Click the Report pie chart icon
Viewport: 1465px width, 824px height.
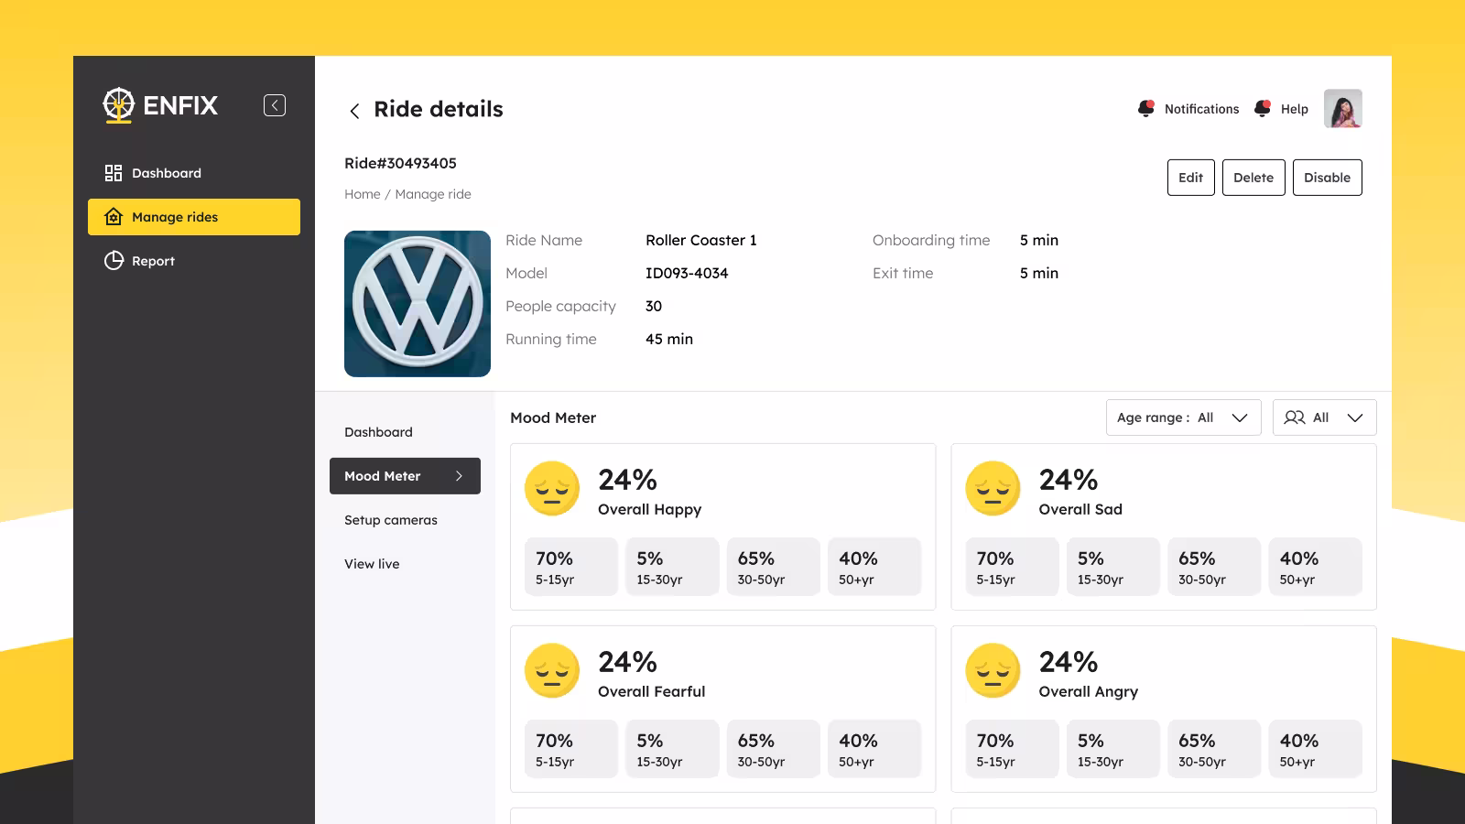(114, 261)
